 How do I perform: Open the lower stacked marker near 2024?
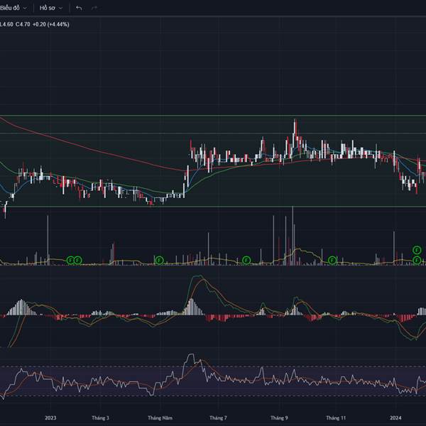click(x=417, y=261)
